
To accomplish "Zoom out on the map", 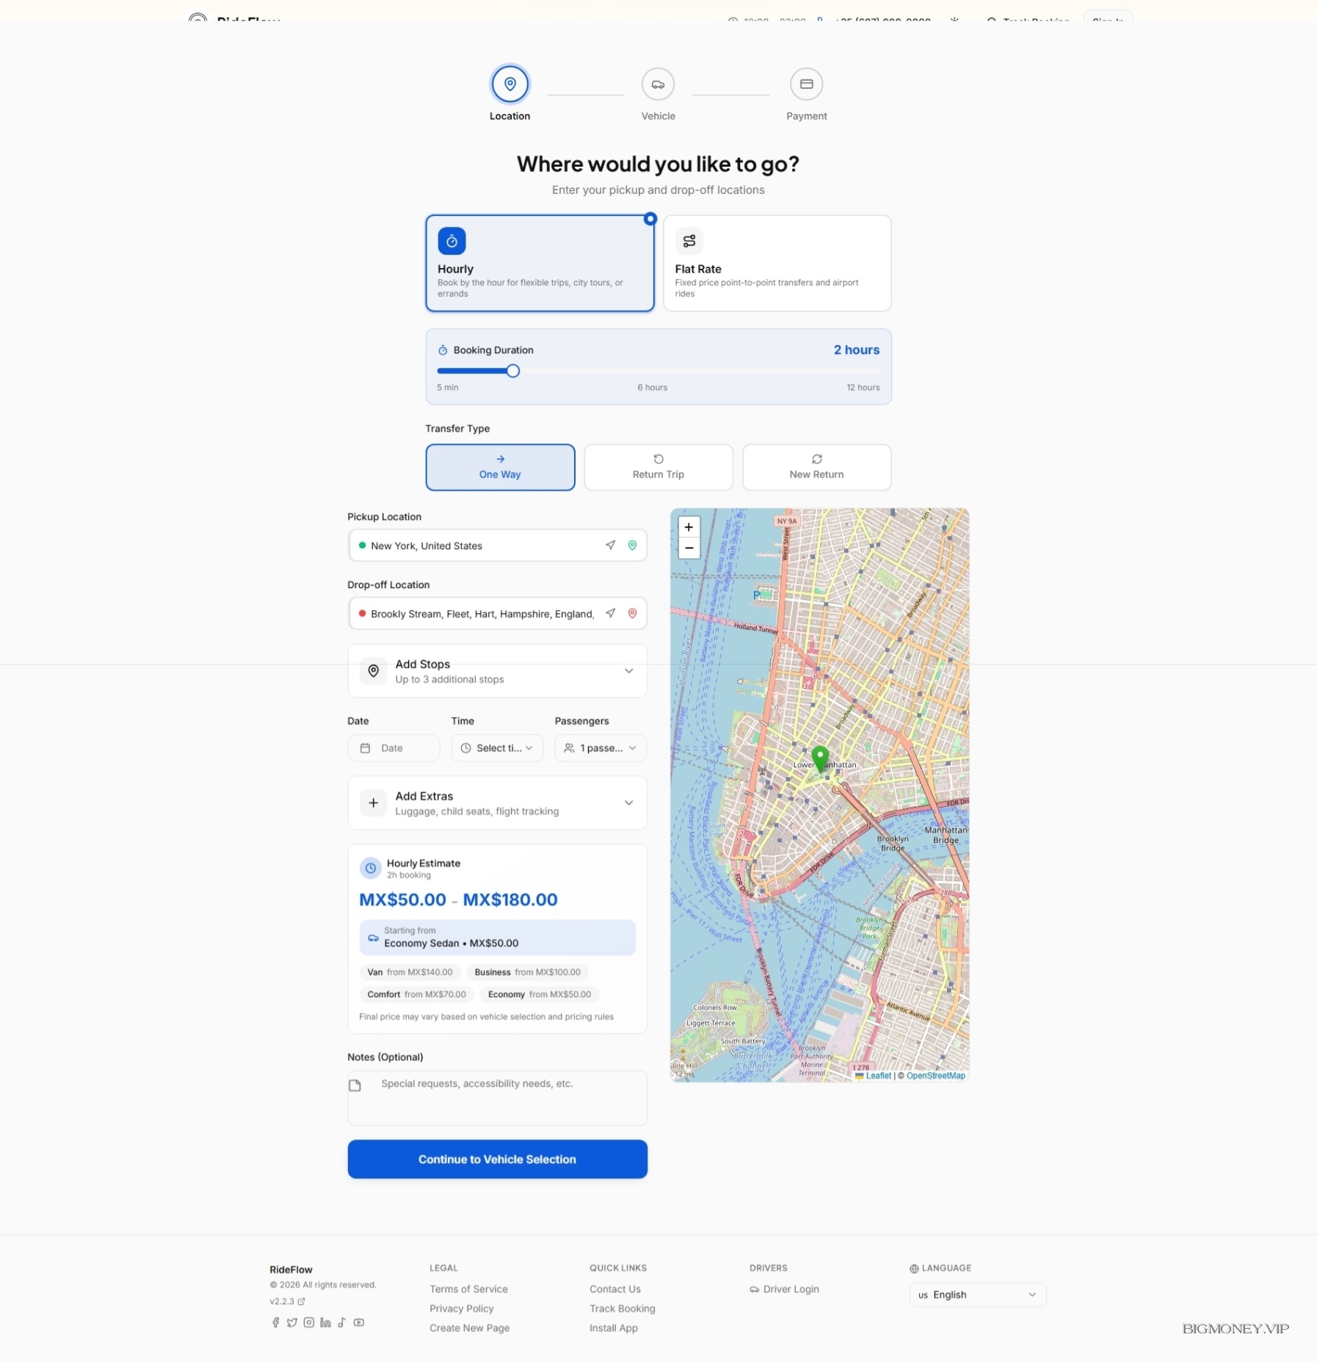I will point(688,548).
